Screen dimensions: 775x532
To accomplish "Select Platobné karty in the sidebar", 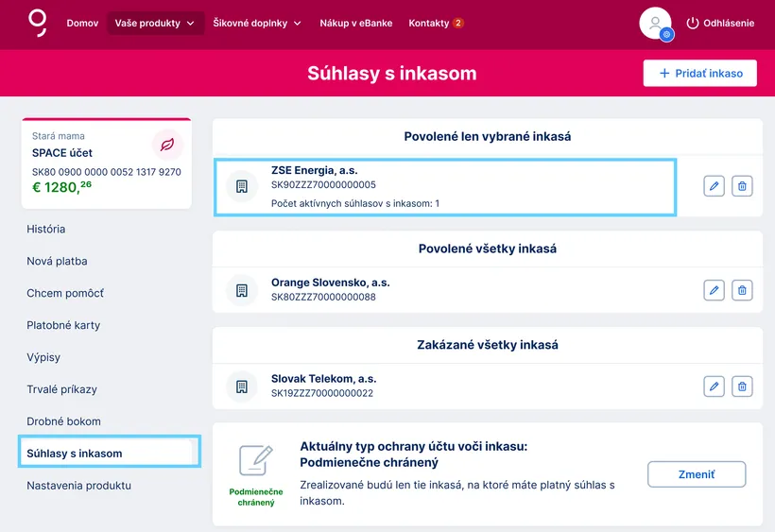I will click(63, 325).
